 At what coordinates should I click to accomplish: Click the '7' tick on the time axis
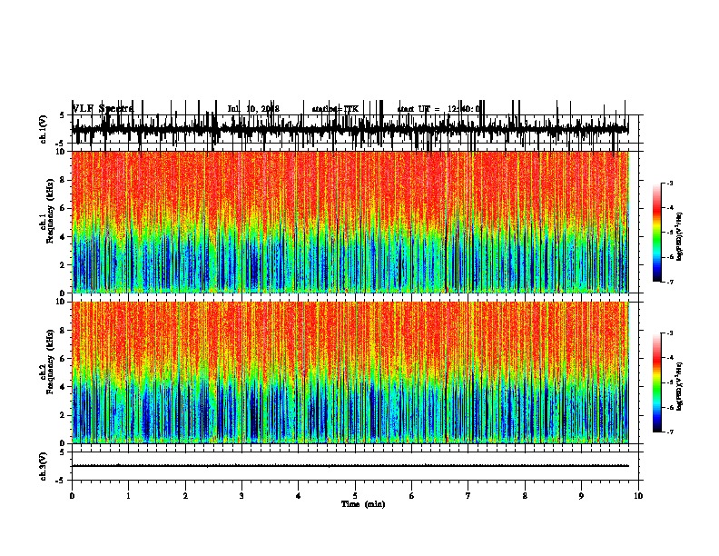tap(468, 496)
